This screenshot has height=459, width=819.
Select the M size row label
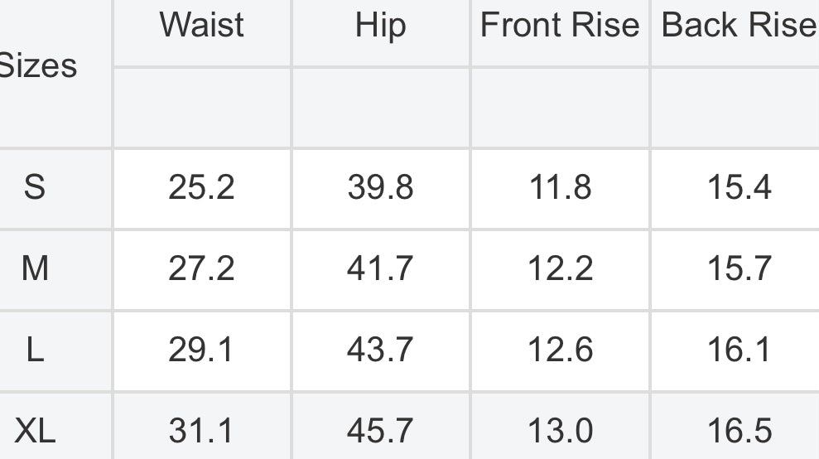pos(35,268)
